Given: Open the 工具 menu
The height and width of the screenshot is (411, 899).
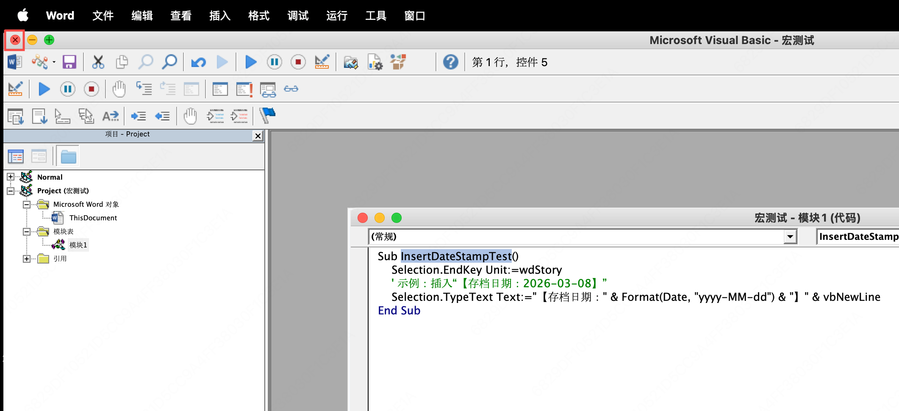Looking at the screenshot, I should [376, 16].
